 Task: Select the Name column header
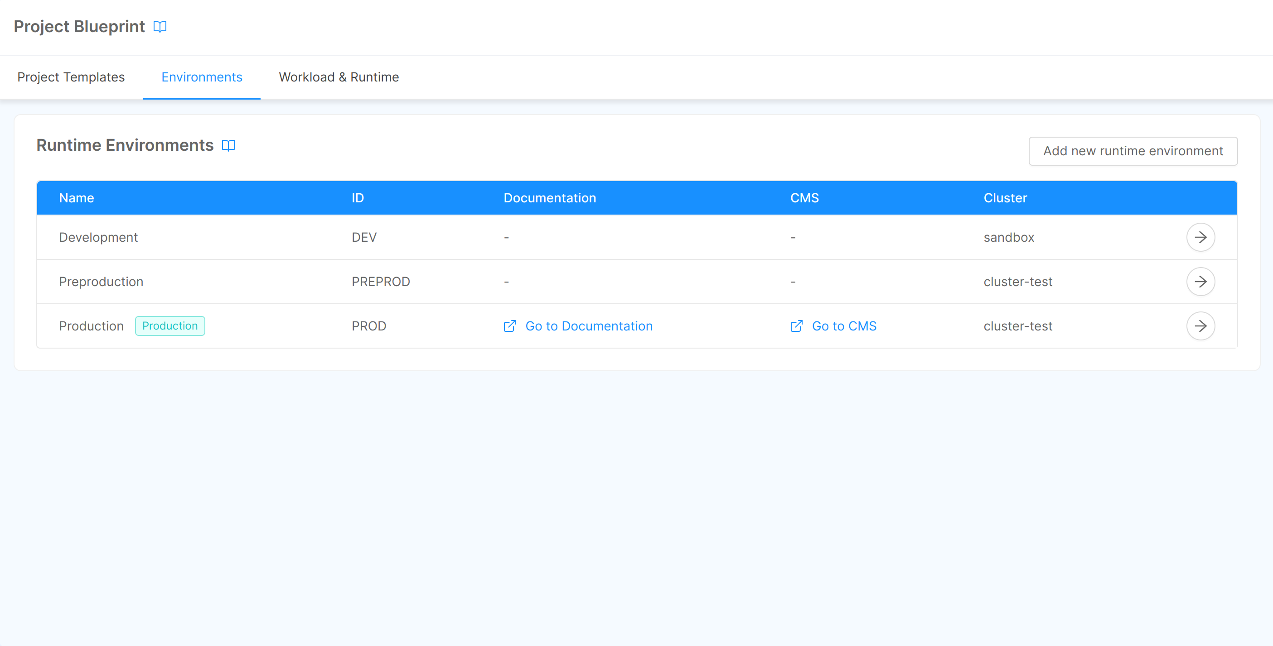click(x=77, y=197)
